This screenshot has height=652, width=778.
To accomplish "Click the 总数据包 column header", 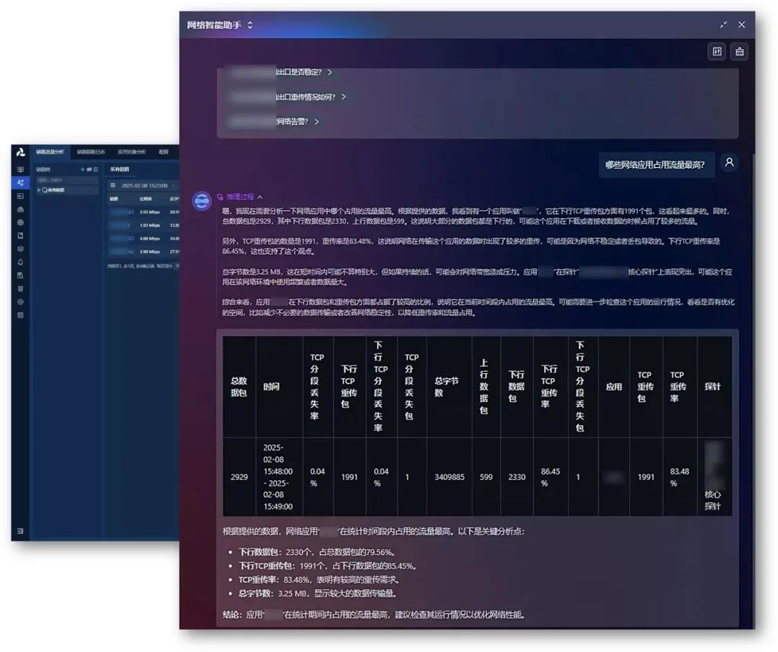I will point(239,387).
